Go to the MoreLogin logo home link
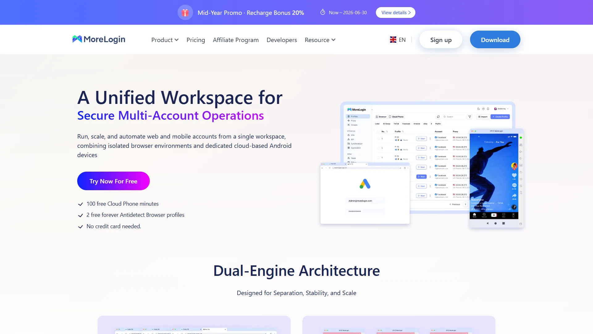Image resolution: width=593 pixels, height=334 pixels. point(99,39)
